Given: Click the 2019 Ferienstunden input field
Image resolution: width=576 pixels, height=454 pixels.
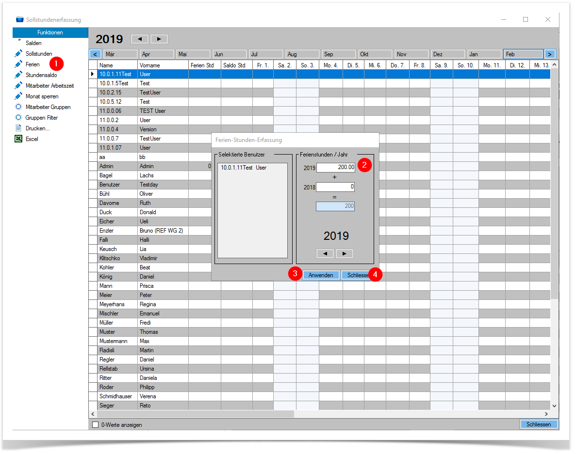Looking at the screenshot, I should (336, 167).
